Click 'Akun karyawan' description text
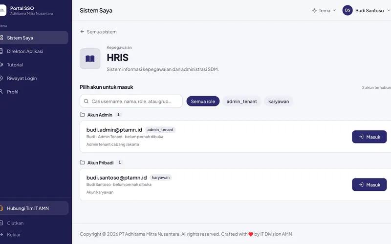Image resolution: width=391 pixels, height=244 pixels. pyautogui.click(x=100, y=192)
